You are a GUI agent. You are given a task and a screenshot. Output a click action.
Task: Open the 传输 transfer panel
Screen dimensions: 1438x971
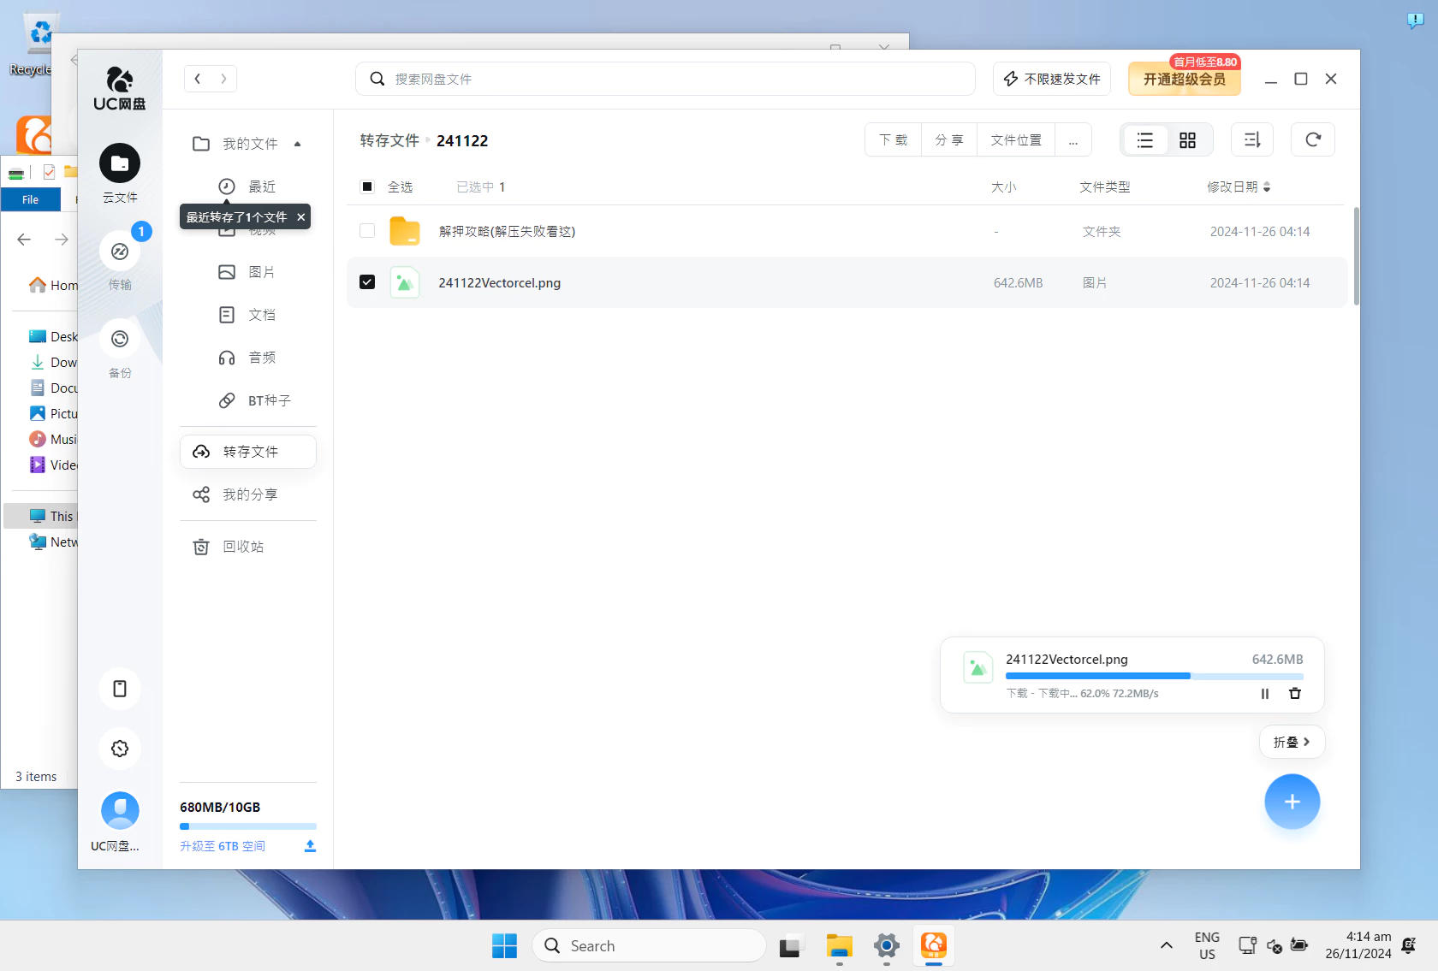pyautogui.click(x=120, y=261)
